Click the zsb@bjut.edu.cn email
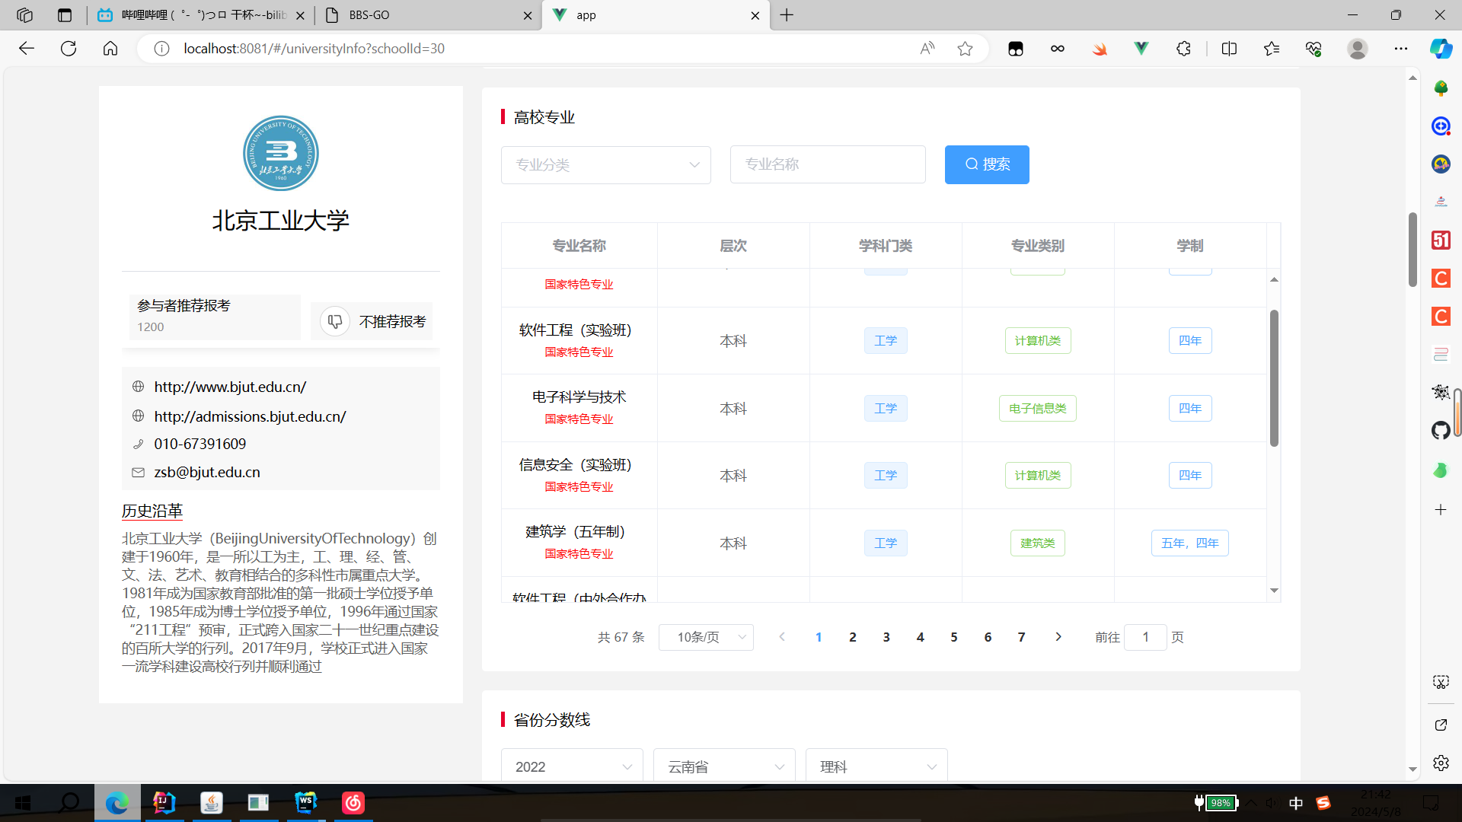1462x822 pixels. [x=207, y=472]
